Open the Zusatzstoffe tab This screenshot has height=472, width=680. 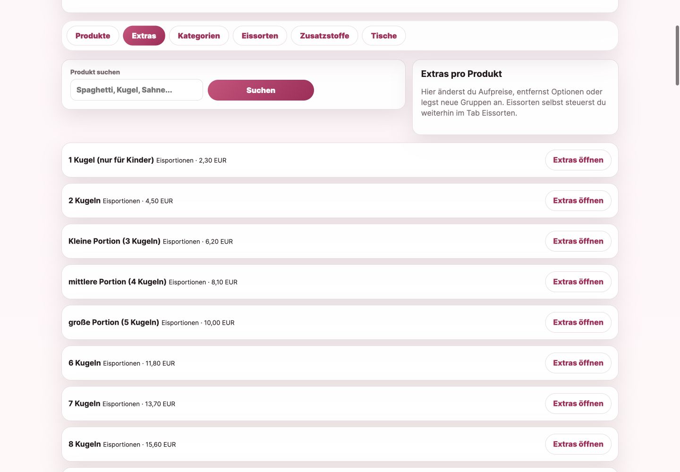pyautogui.click(x=324, y=36)
